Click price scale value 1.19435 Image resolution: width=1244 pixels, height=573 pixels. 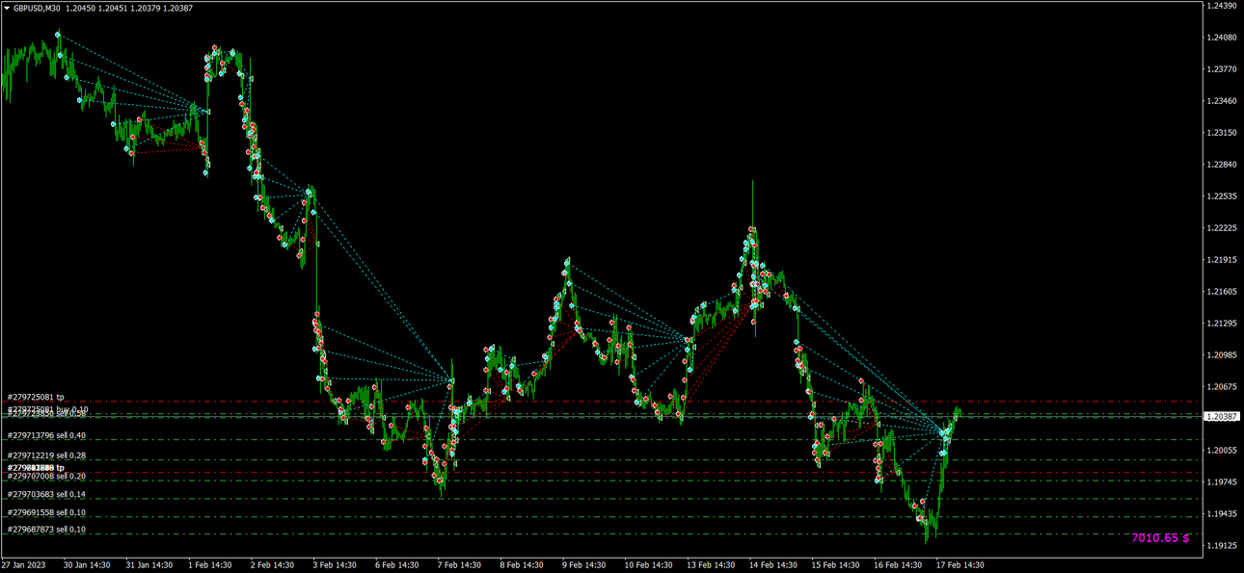point(1221,514)
